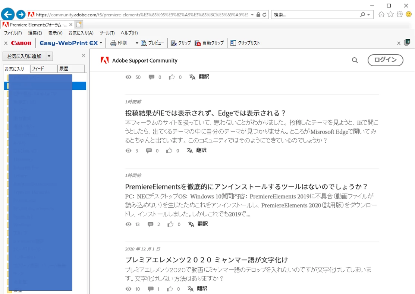This screenshot has height=294, width=415.
Task: Open a new browser tab
Action: (x=79, y=25)
